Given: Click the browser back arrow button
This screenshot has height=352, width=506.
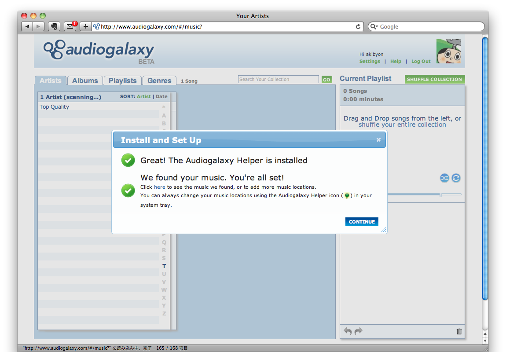Looking at the screenshot, I should click(27, 26).
